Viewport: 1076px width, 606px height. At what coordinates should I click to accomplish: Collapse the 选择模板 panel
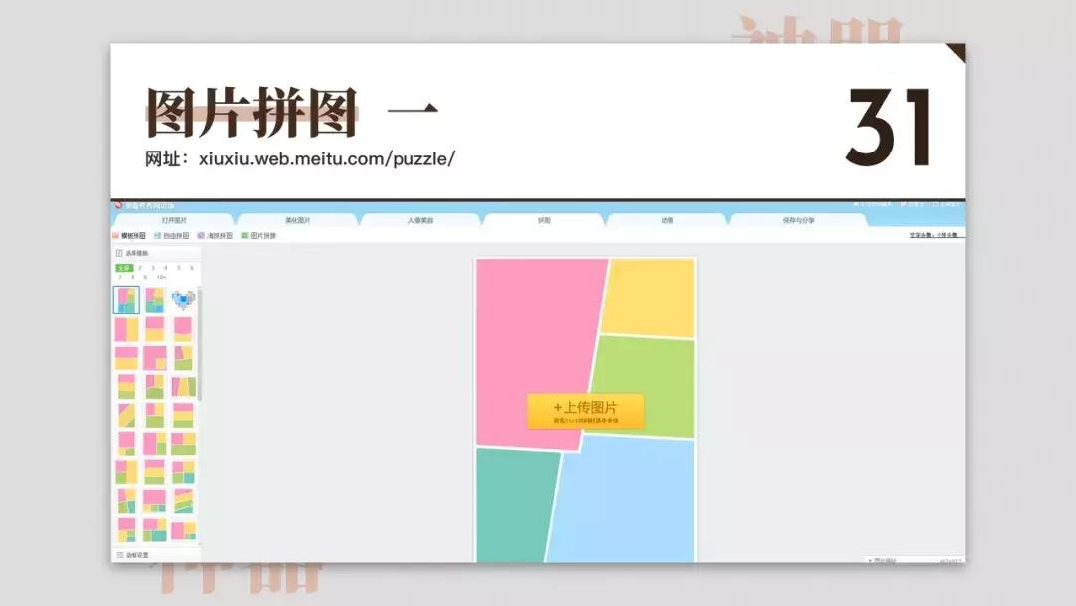point(139,253)
